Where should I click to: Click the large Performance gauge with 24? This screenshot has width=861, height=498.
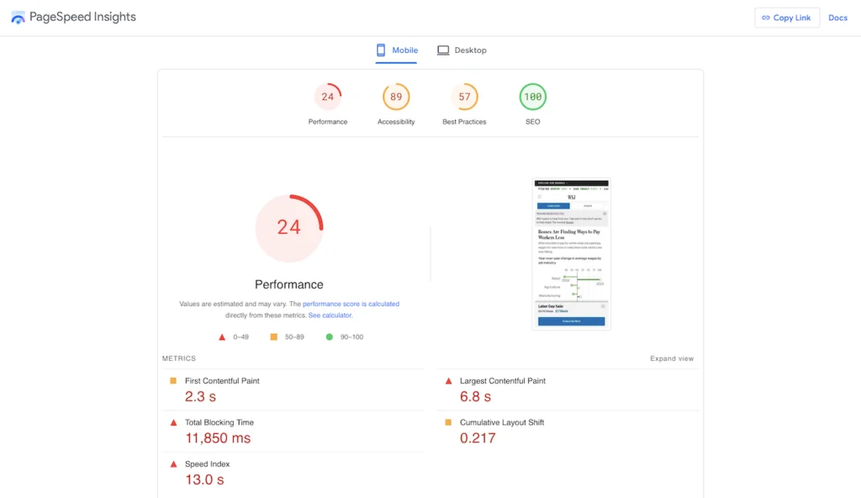(289, 228)
